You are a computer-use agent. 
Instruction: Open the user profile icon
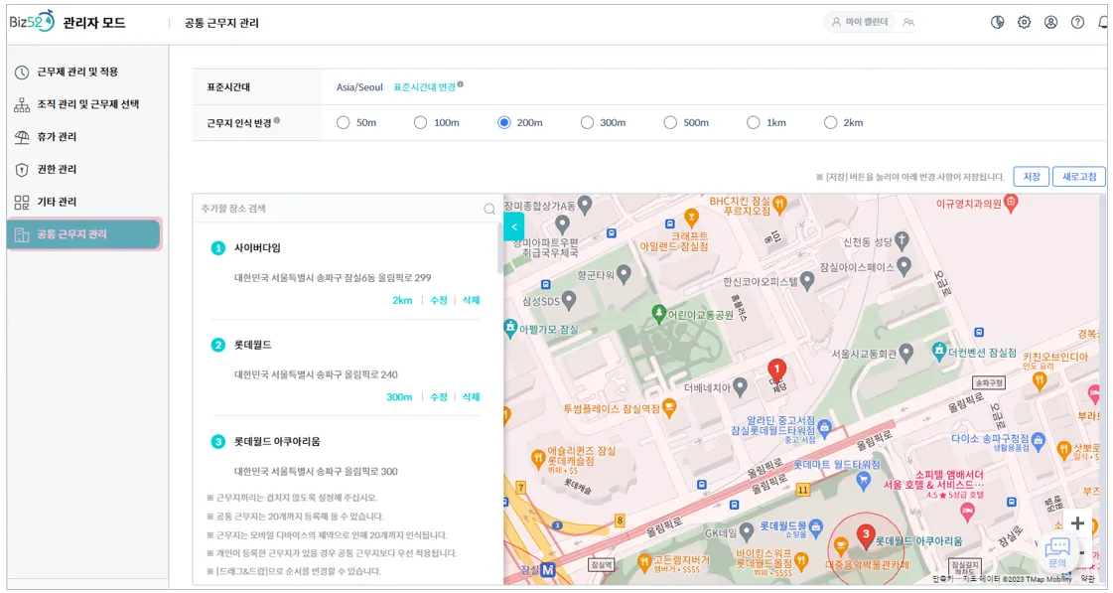click(1050, 22)
